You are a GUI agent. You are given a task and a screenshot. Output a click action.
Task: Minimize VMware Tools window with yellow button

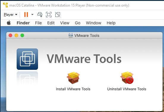[16, 35]
